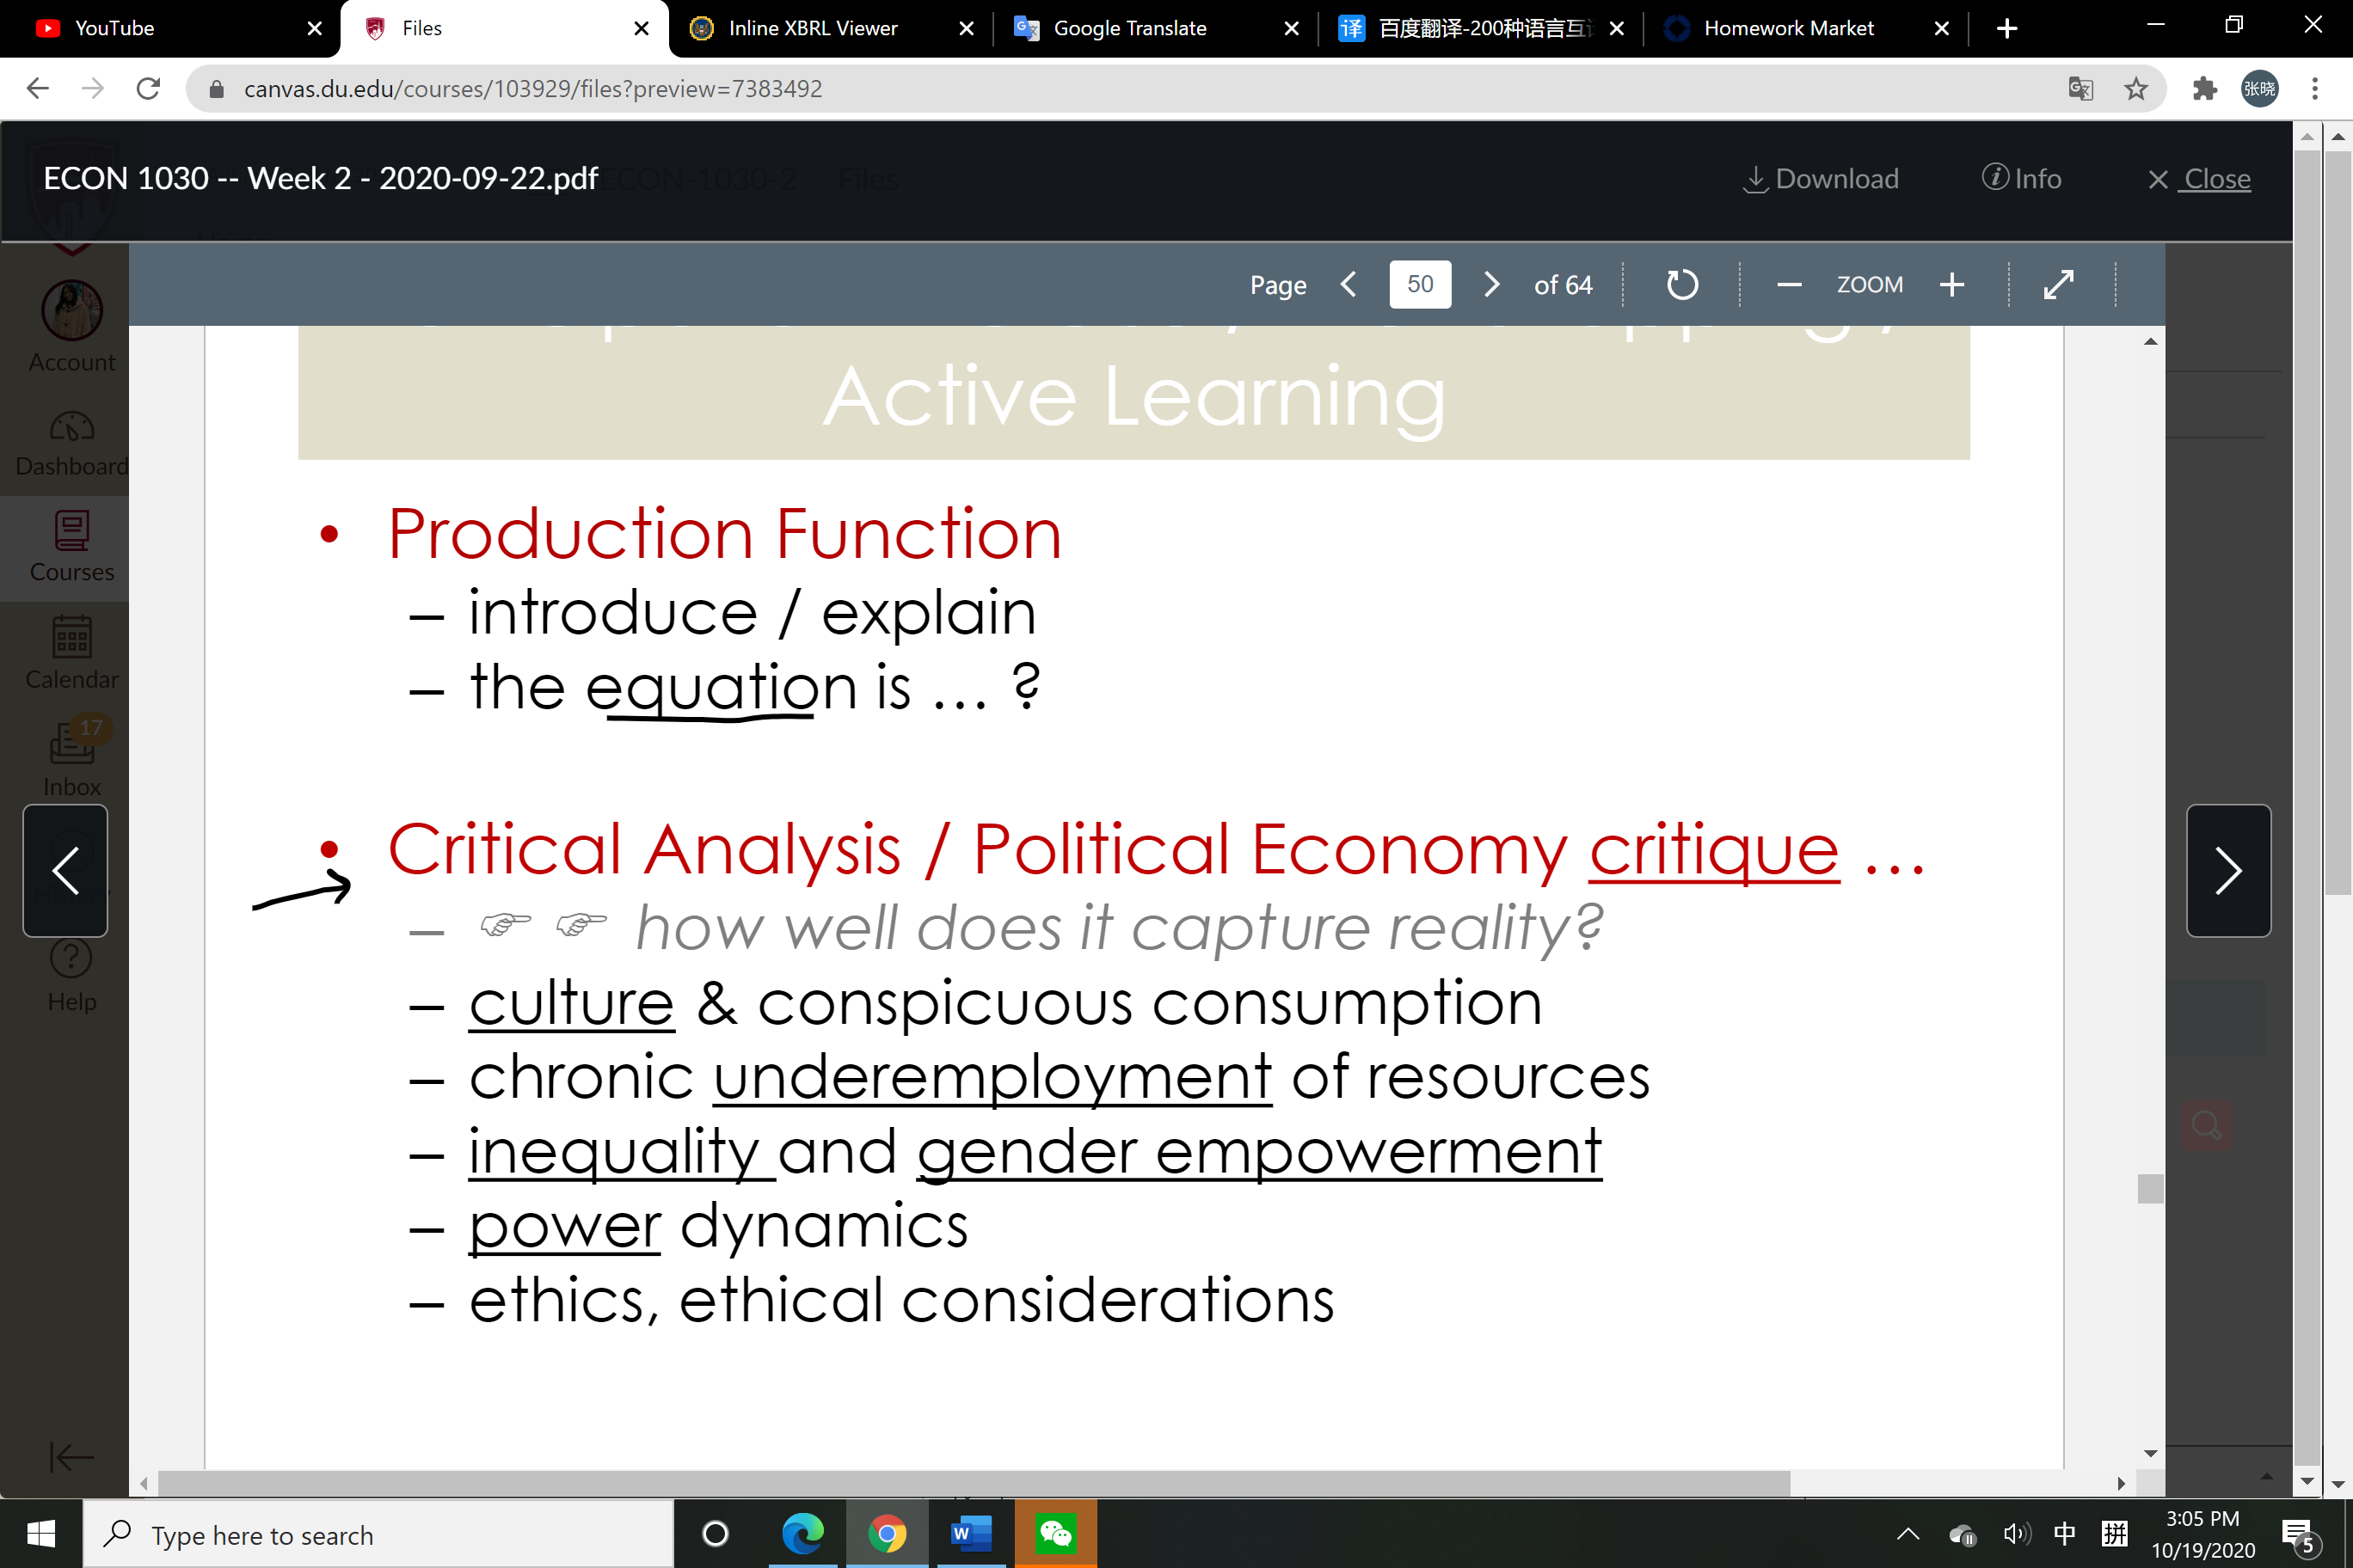This screenshot has width=2353, height=1568.
Task: Open the Chrome extensions puzzle icon
Action: coord(2204,89)
